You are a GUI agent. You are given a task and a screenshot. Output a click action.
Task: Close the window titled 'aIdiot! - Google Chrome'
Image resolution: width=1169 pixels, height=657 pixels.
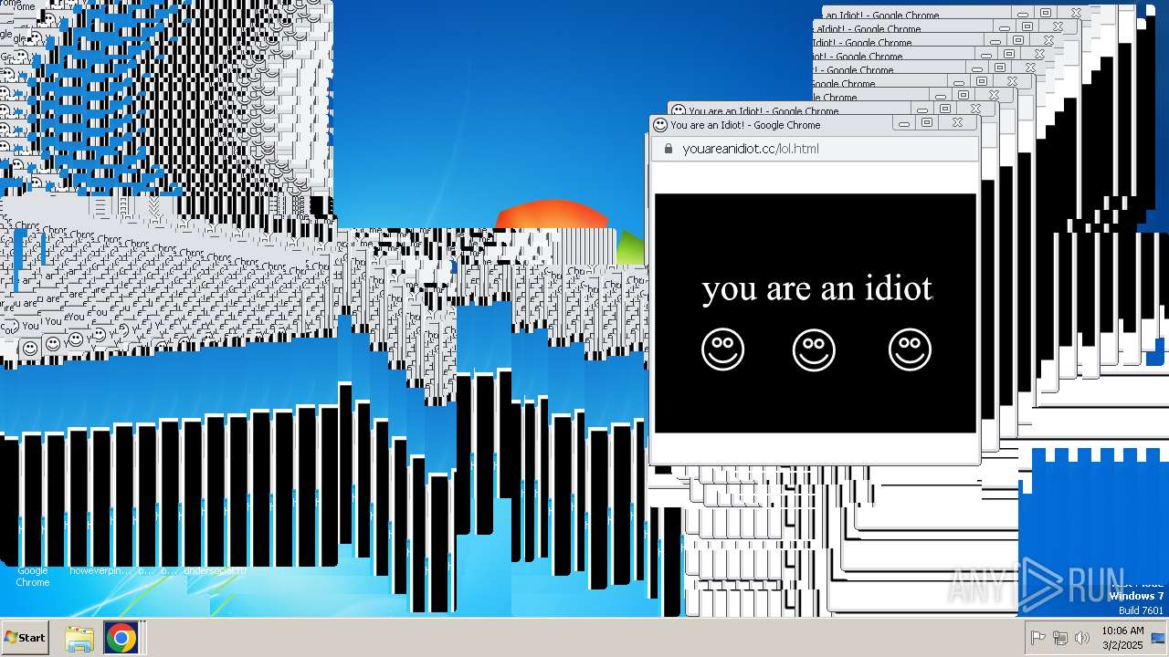click(1058, 27)
